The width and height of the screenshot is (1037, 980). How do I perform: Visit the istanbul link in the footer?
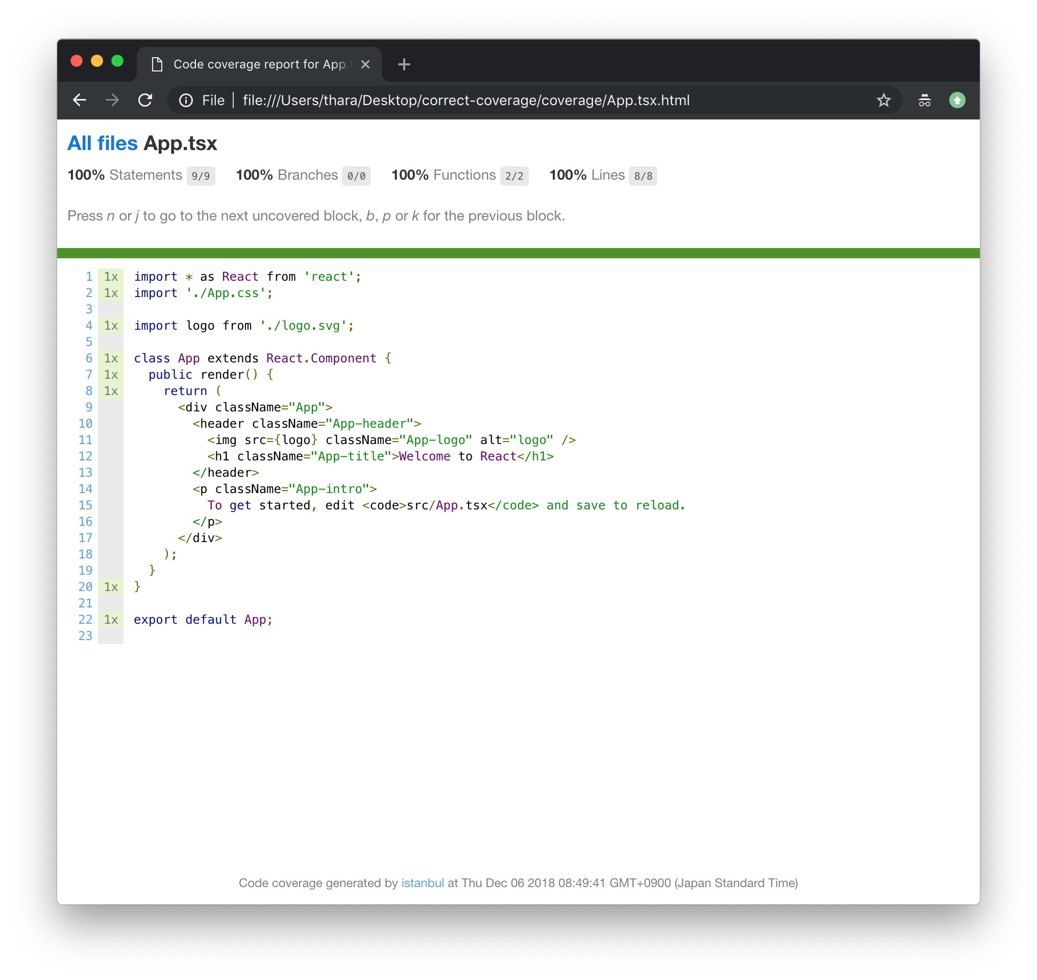click(x=423, y=883)
